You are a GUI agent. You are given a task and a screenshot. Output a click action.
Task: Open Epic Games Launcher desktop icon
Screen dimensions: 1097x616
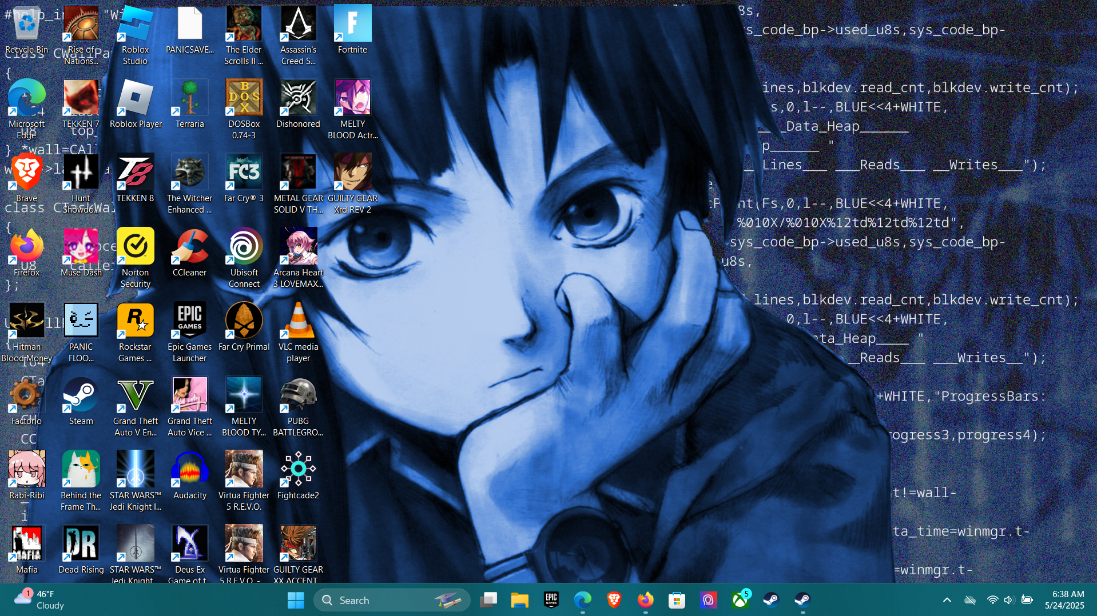(x=190, y=333)
